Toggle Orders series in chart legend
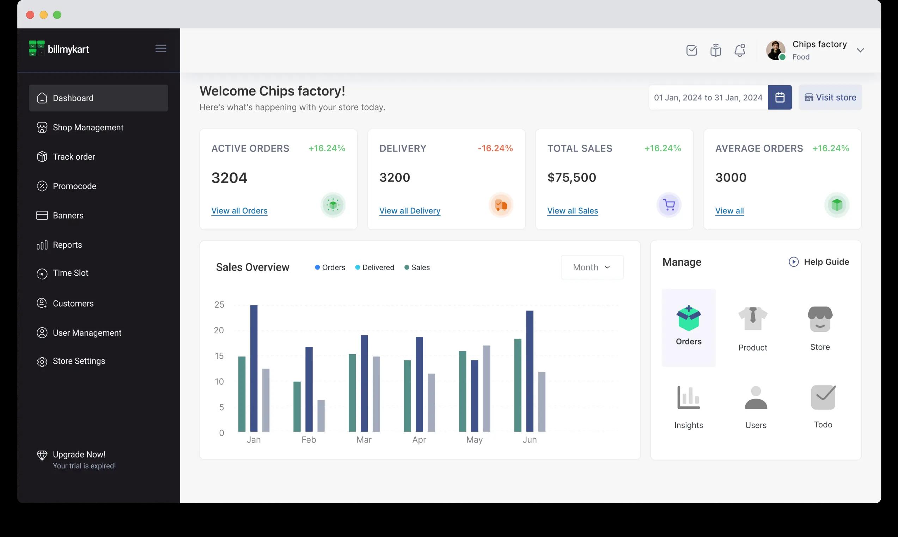This screenshot has width=898, height=537. [x=330, y=267]
